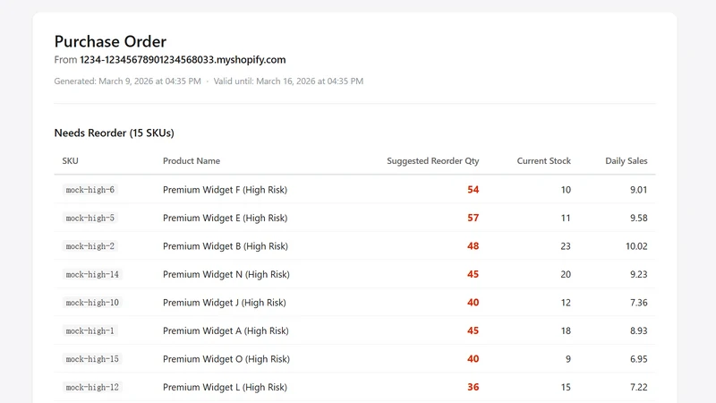Click reorder quantity 45 for Widget N
The height and width of the screenshot is (403, 716).
473,275
